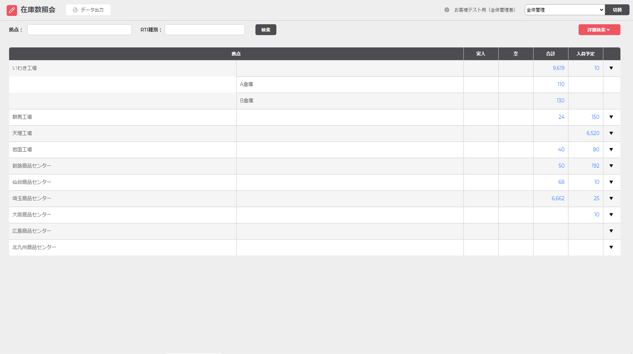Image resolution: width=633 pixels, height=354 pixels.
Task: Click the データ出力 printer button
Action: 88,10
